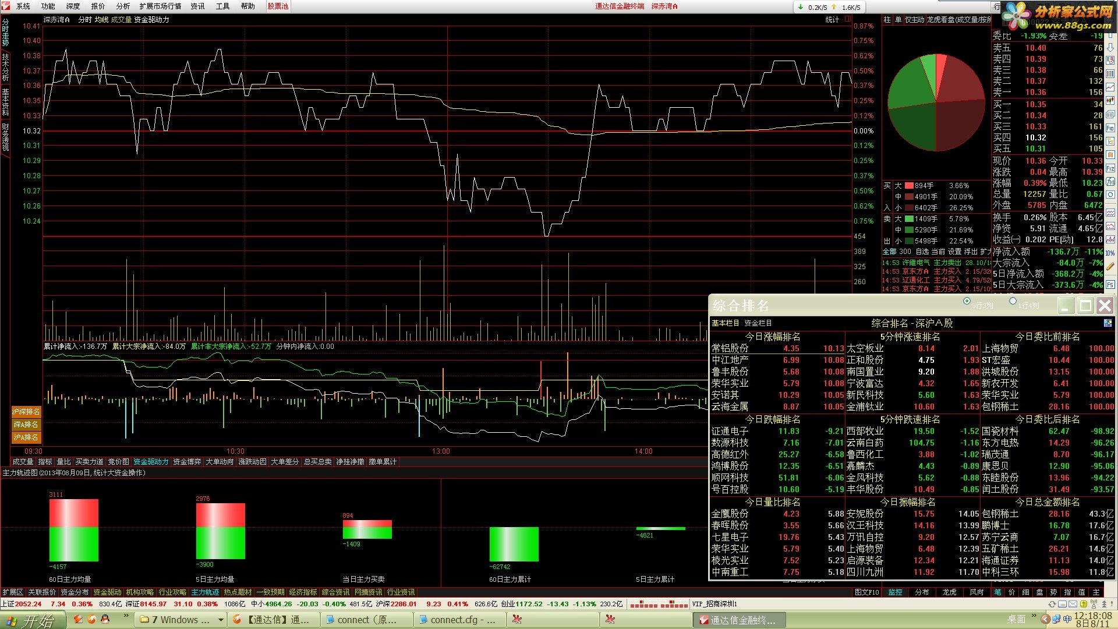Switch to the 行业资讯 bottom tab
1118x629 pixels.
pyautogui.click(x=401, y=592)
